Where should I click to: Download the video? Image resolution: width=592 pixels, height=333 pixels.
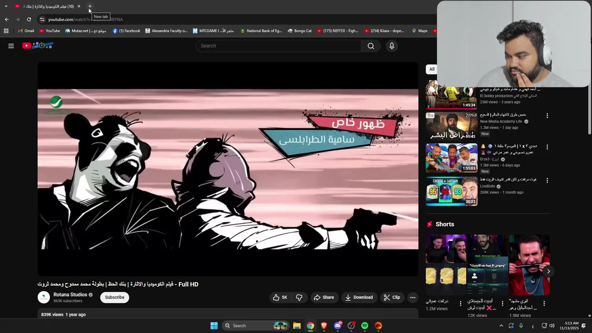(x=359, y=297)
